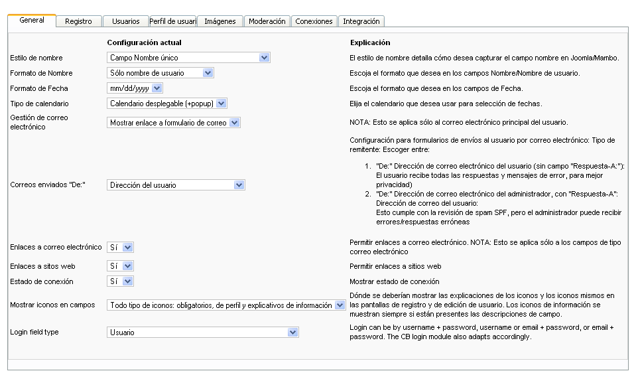Click explanation "Permitir enlaces a sitios web"
The height and width of the screenshot is (375, 636).
click(x=395, y=266)
